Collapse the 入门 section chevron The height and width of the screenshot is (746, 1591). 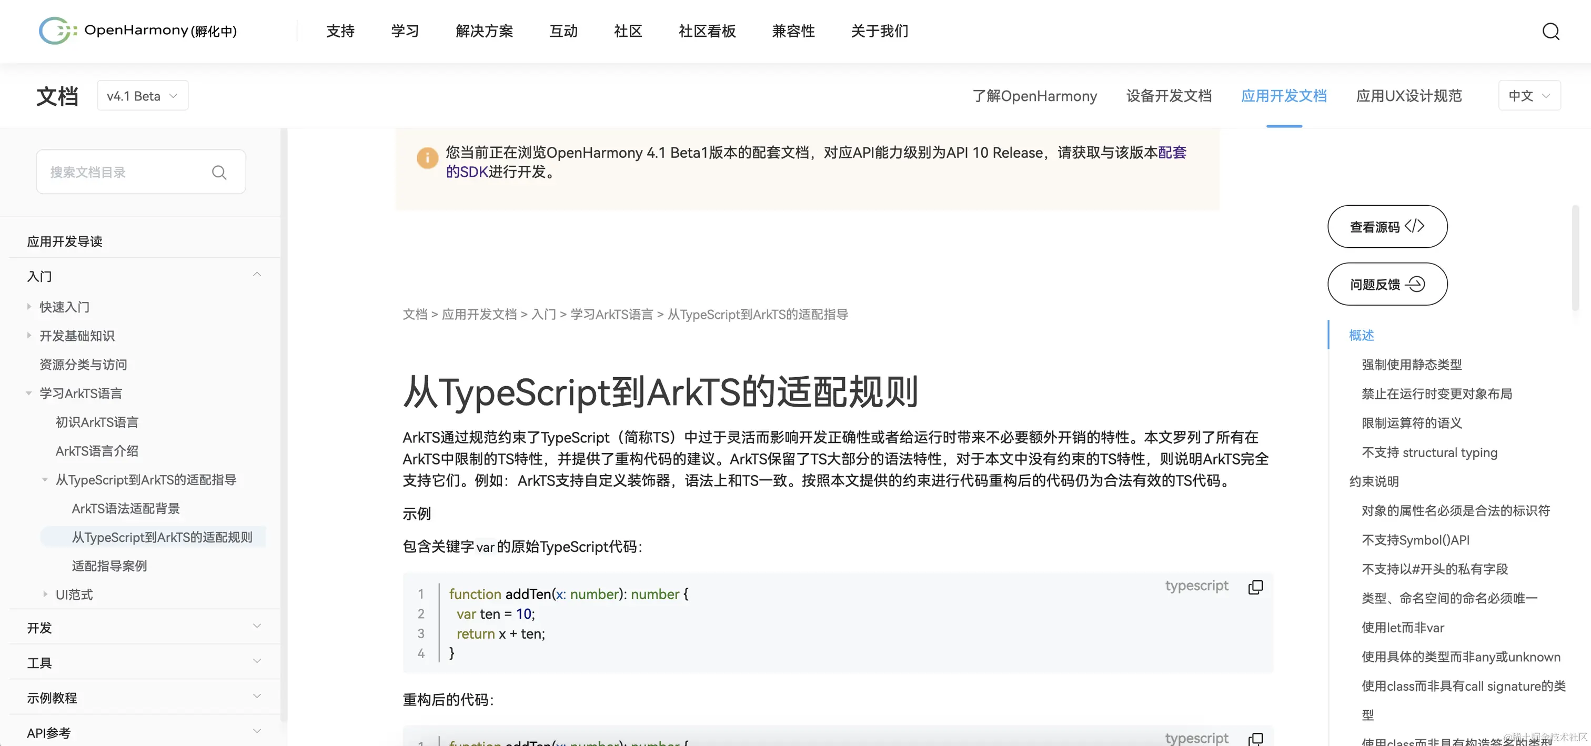coord(257,275)
